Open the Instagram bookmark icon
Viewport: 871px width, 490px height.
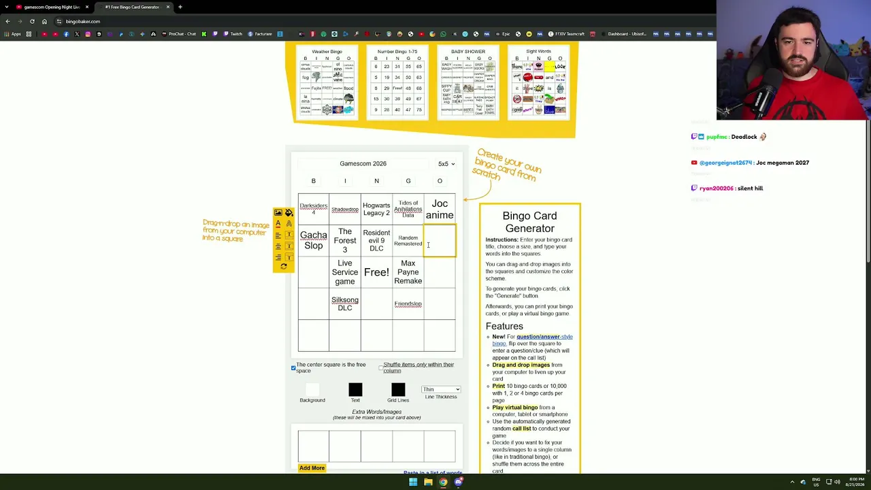(88, 34)
